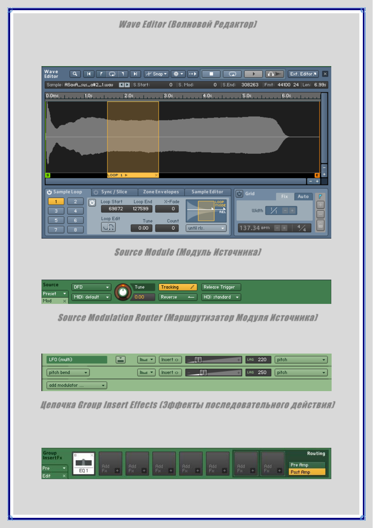Click the loop jump icon between loop markers
The height and width of the screenshot is (528, 373).
point(112,74)
